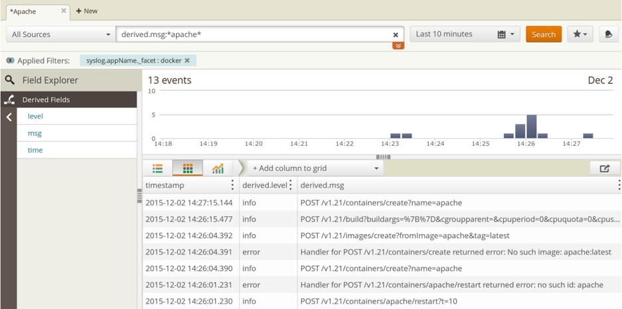Remove the syslog.appName docker filter
Image resolution: width=622 pixels, height=309 pixels.
[187, 60]
